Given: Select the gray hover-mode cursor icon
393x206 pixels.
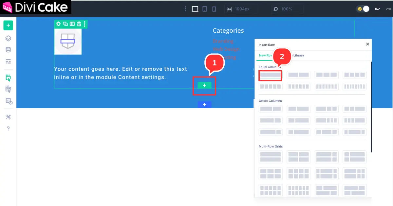Looking at the screenshot, I should tap(8, 89).
